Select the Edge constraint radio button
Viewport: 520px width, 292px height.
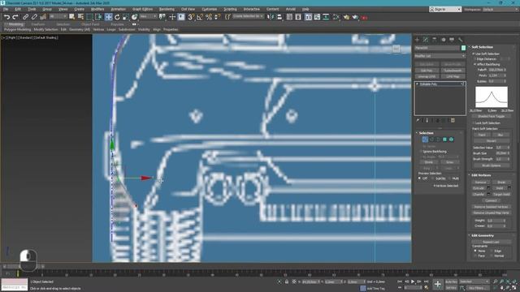click(x=492, y=251)
